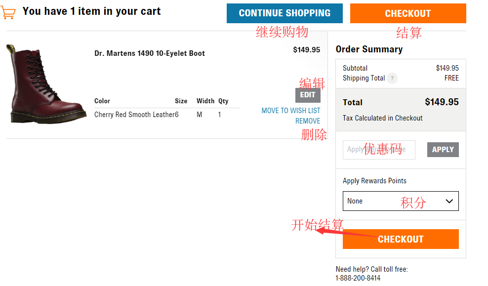488x286 pixels.
Task: Click the Order Summary heading
Action: tap(369, 49)
